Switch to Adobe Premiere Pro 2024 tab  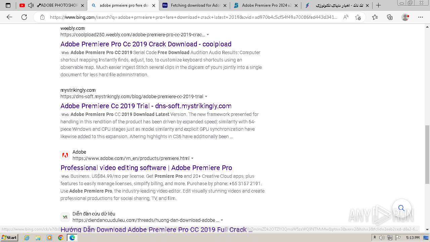point(267,5)
